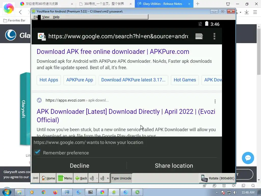Click the YouWave Home button
Screen dimensions: 261x196
tap(48, 178)
